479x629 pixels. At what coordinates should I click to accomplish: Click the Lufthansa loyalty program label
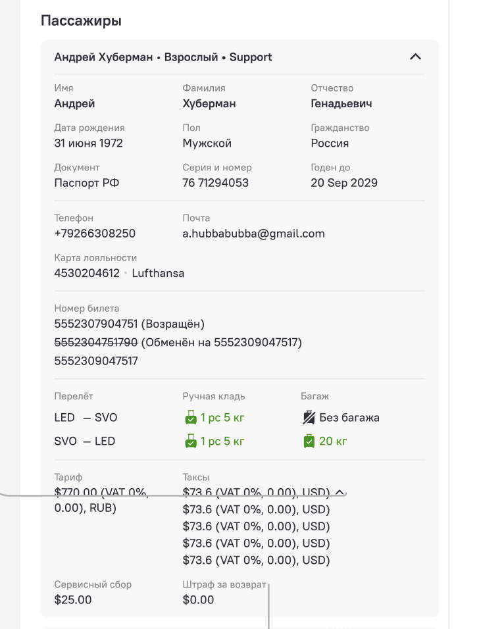[x=158, y=273]
